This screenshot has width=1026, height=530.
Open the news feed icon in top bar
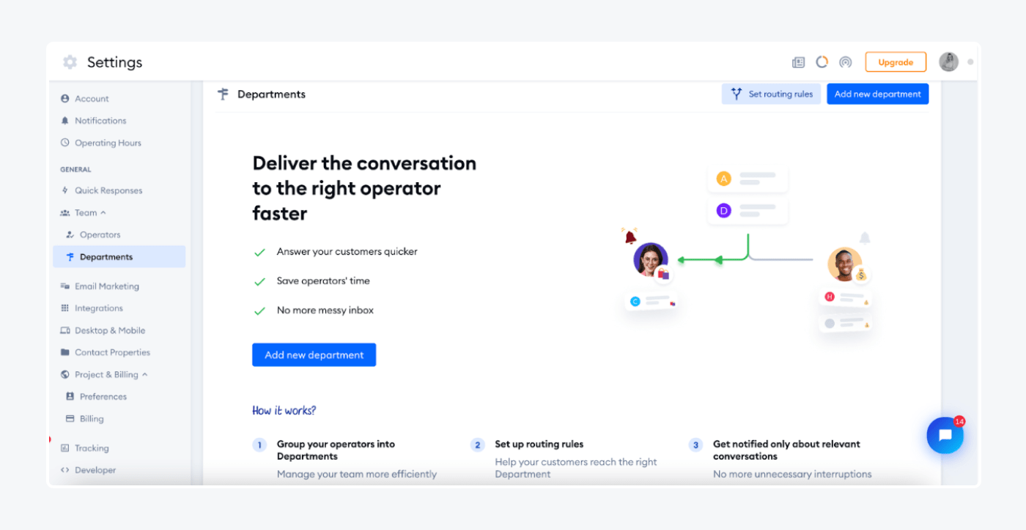(799, 62)
